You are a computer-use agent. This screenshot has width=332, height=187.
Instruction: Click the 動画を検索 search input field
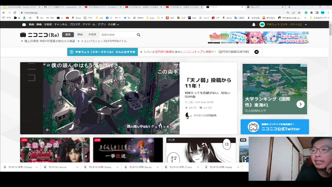tap(118, 35)
